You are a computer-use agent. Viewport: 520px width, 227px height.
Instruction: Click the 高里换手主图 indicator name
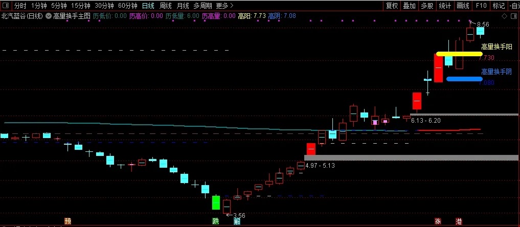[x=72, y=15]
